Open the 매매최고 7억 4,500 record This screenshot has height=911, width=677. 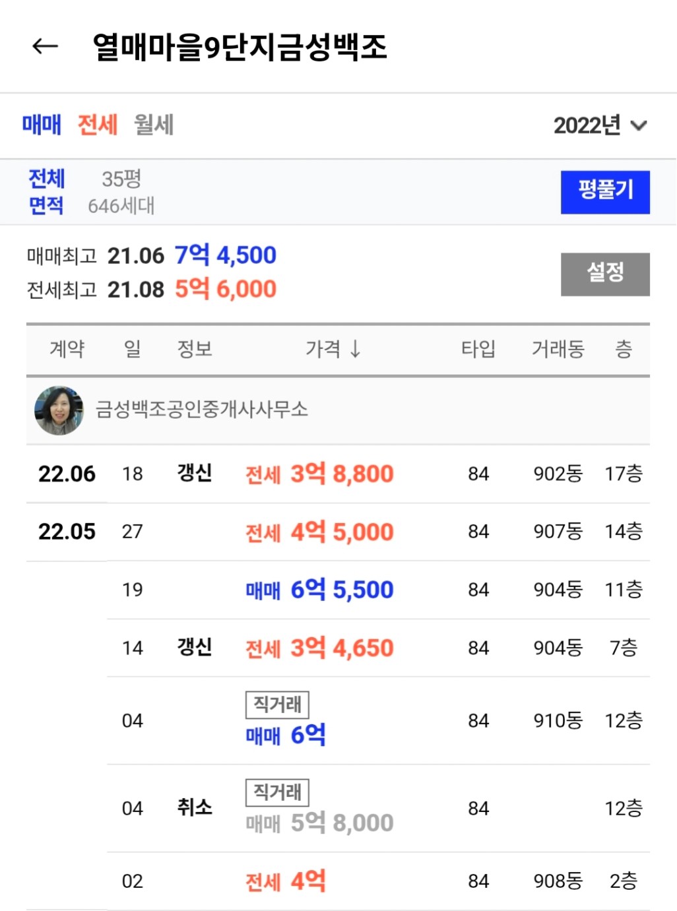point(225,255)
